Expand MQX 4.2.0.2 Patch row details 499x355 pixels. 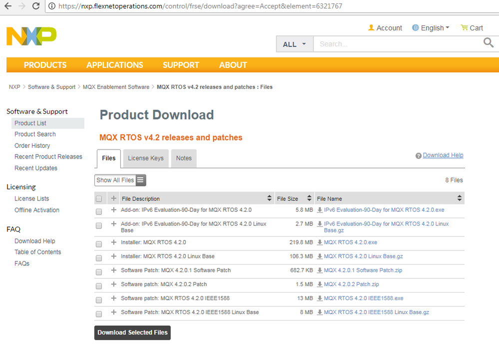(113, 284)
